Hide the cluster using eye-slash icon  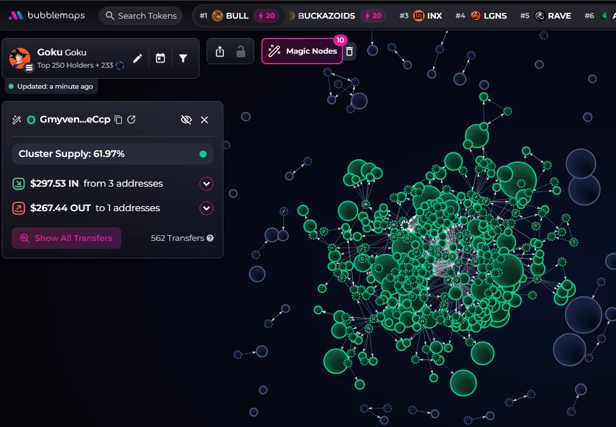tap(186, 120)
